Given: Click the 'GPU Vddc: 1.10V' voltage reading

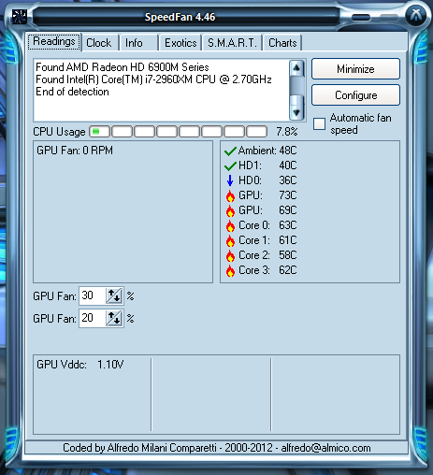Looking at the screenshot, I should 80,365.
